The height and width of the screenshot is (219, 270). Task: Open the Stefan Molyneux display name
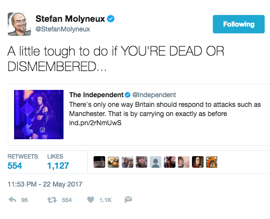[70, 19]
